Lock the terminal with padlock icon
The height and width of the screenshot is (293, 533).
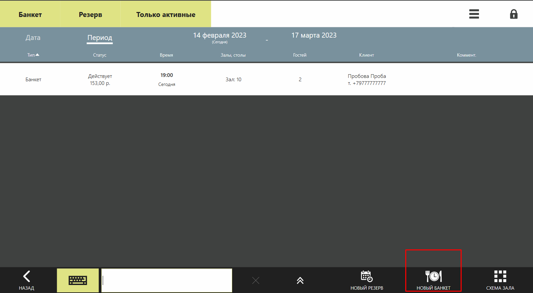[x=514, y=14]
